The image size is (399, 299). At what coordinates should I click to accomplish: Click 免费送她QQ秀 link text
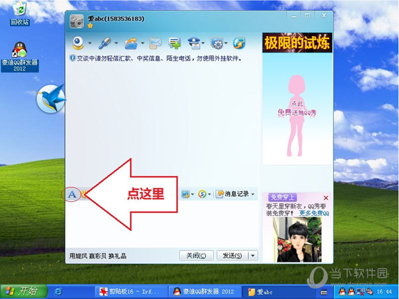[297, 112]
